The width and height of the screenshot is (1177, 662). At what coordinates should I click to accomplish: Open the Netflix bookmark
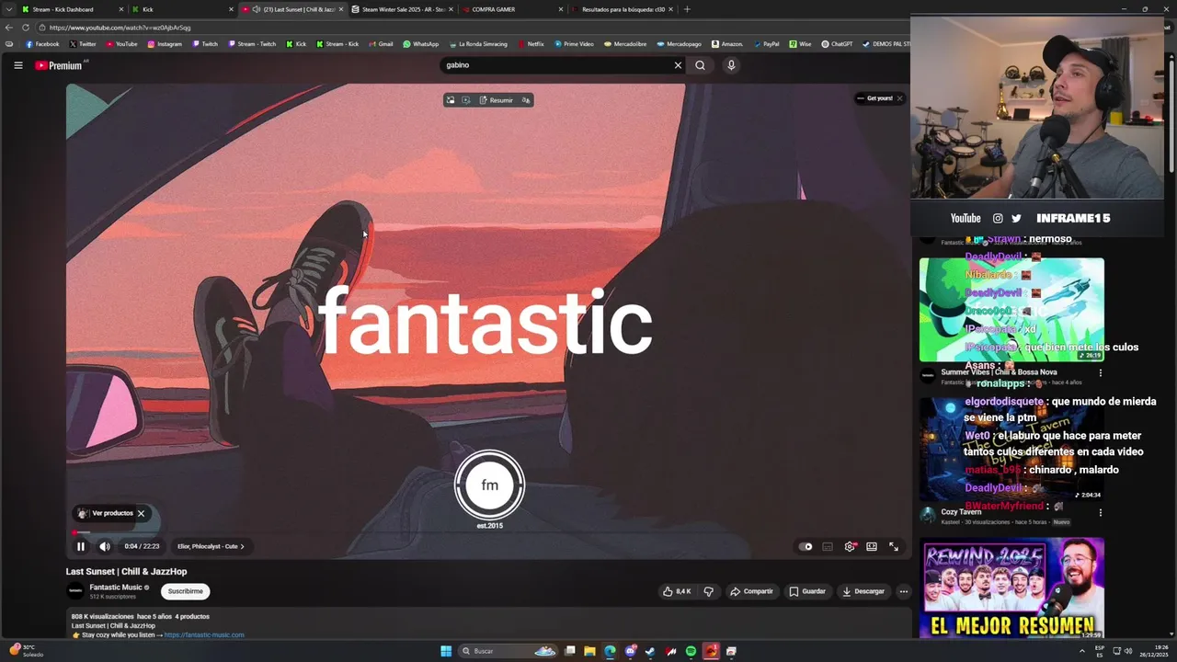[x=531, y=44]
